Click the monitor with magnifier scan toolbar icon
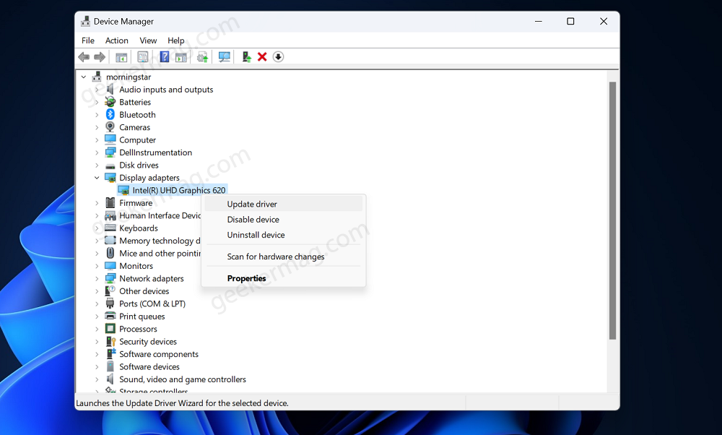Image resolution: width=722 pixels, height=435 pixels. coord(225,57)
